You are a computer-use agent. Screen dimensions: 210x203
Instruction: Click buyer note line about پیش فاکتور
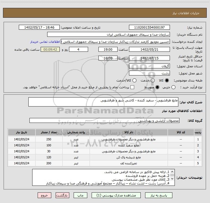click(137, 172)
